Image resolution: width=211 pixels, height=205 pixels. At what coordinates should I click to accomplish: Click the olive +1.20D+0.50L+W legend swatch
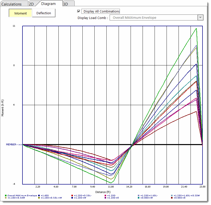(x=39, y=198)
